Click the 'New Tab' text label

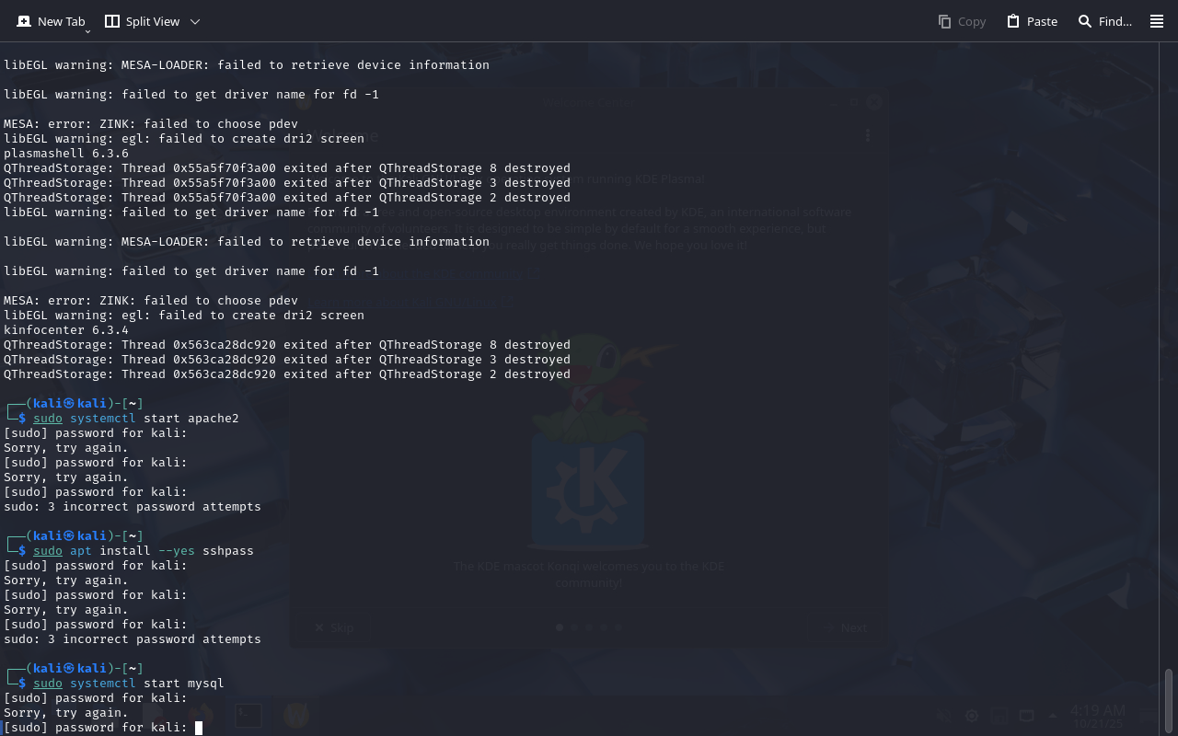(x=61, y=21)
